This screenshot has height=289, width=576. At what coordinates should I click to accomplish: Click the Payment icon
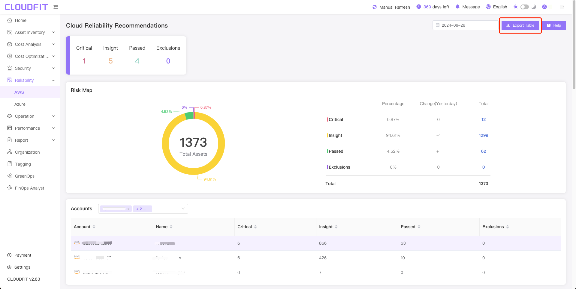pyautogui.click(x=9, y=255)
